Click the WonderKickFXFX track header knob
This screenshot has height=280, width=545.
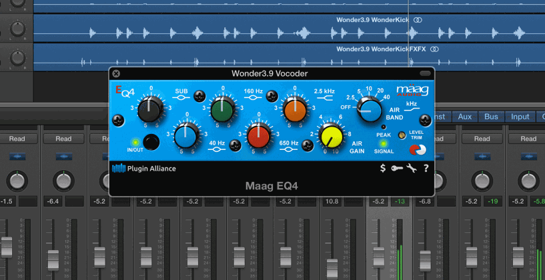pos(17,58)
